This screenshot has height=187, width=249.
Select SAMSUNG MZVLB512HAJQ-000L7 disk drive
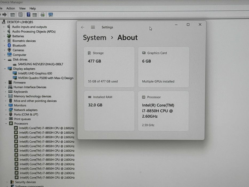(41, 64)
